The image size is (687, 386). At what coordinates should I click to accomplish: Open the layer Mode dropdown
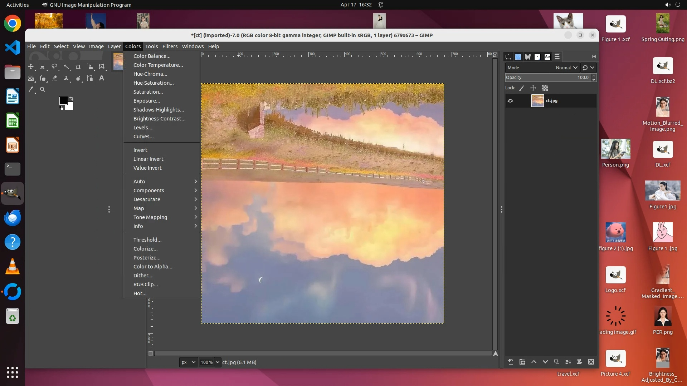pyautogui.click(x=566, y=68)
